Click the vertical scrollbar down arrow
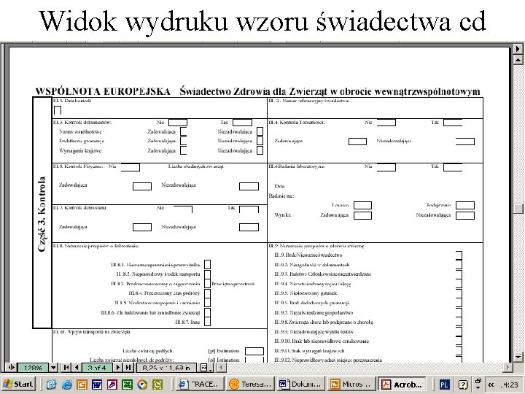The width and height of the screenshot is (525, 394). [x=518, y=356]
